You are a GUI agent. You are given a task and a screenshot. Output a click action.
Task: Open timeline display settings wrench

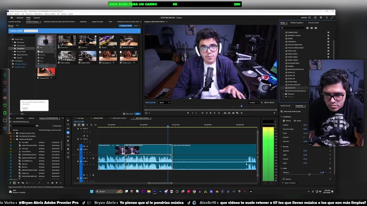click(x=91, y=125)
